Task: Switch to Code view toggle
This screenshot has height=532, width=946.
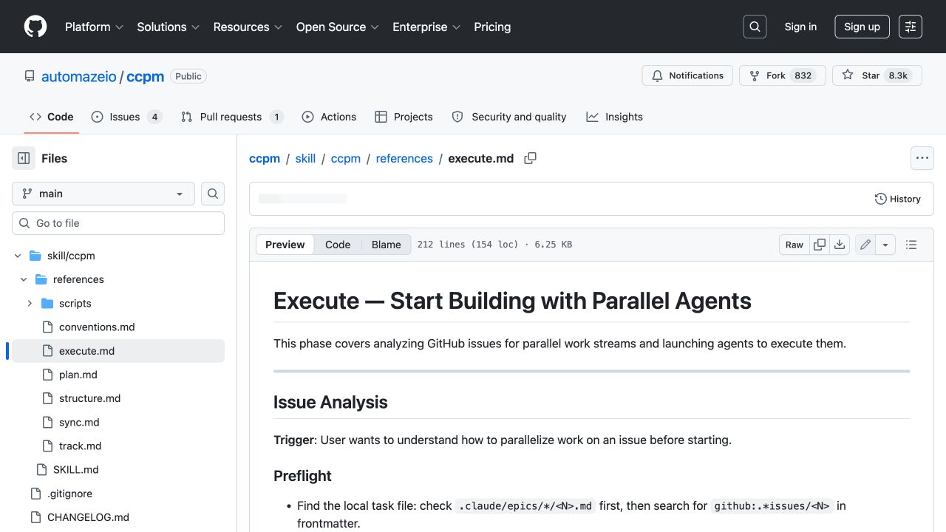Action: coord(338,245)
